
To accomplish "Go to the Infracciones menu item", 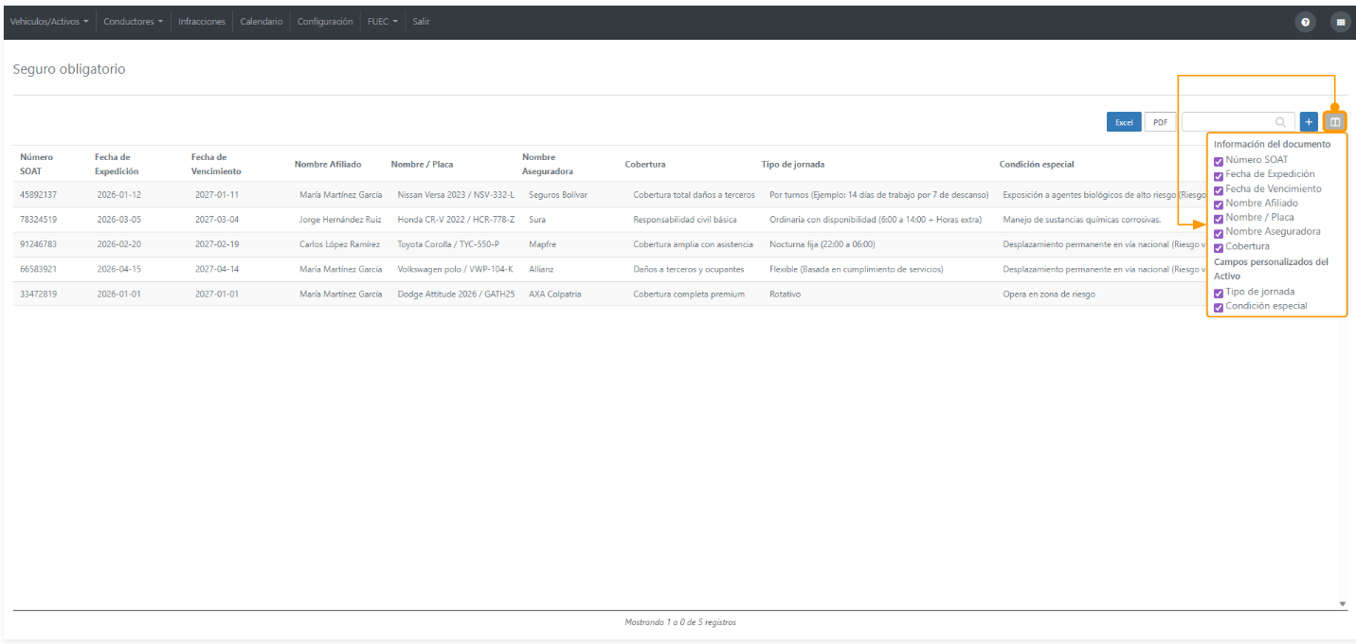I will pyautogui.click(x=202, y=22).
